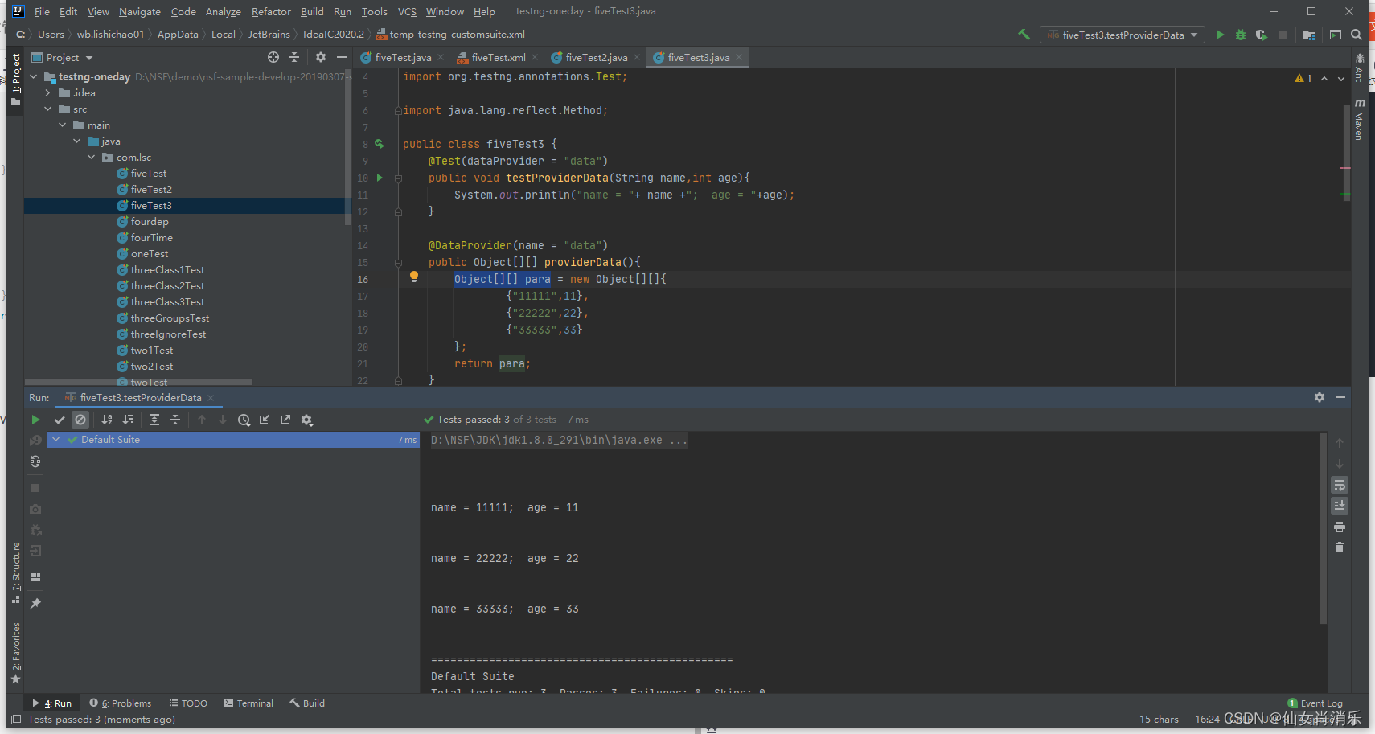Toggle show passed tests checkmark

click(60, 420)
